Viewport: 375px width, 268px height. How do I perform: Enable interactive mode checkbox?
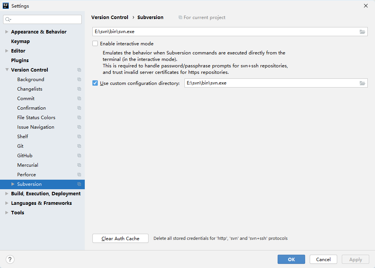(95, 43)
